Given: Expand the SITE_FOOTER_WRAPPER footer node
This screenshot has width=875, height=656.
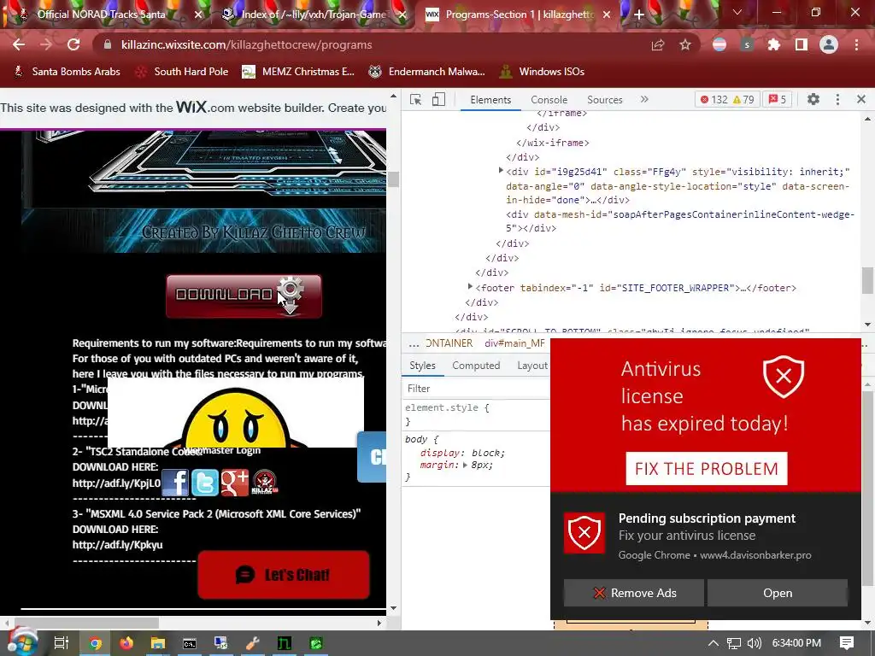Looking at the screenshot, I should (x=471, y=287).
